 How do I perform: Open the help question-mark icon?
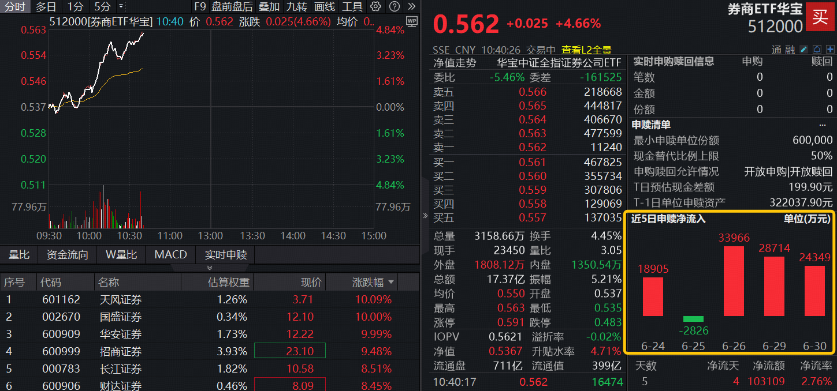[394, 7]
